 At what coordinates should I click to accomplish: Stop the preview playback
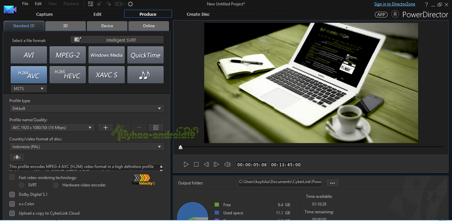click(196, 165)
